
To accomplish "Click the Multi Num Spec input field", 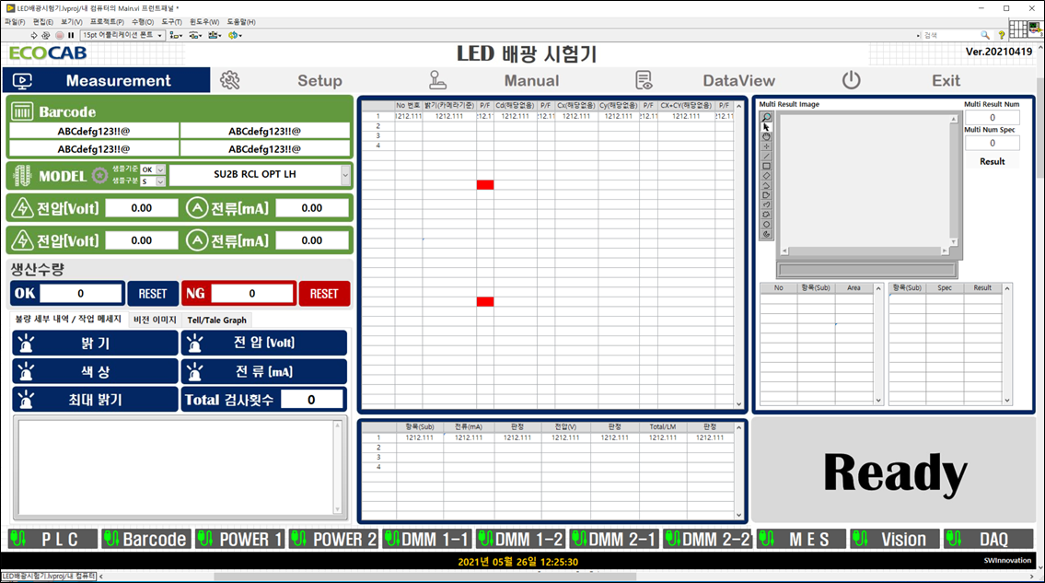I will tap(992, 143).
